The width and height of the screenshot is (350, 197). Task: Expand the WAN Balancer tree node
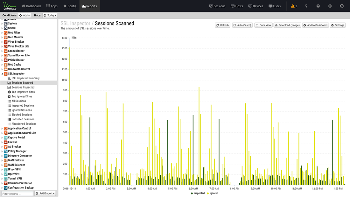[2, 165]
